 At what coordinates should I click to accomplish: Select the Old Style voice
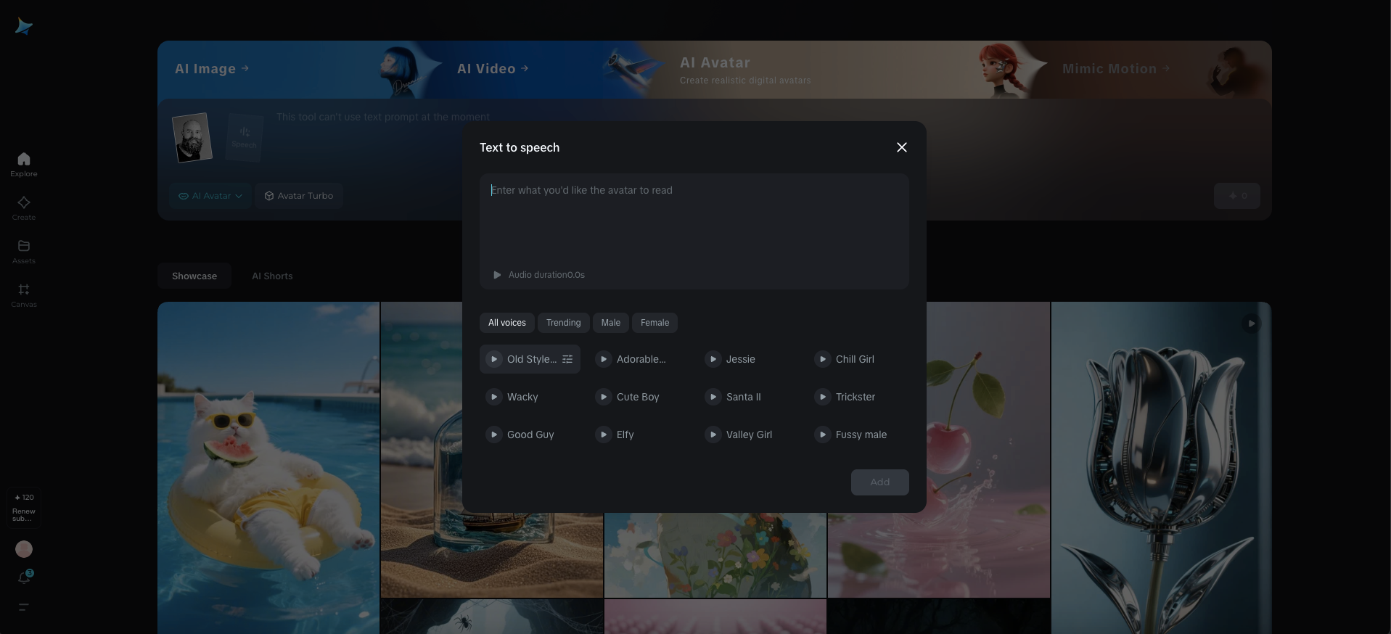[x=530, y=359]
